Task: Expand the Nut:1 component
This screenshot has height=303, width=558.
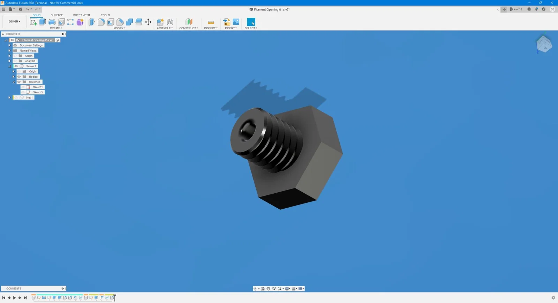Action: (10, 98)
